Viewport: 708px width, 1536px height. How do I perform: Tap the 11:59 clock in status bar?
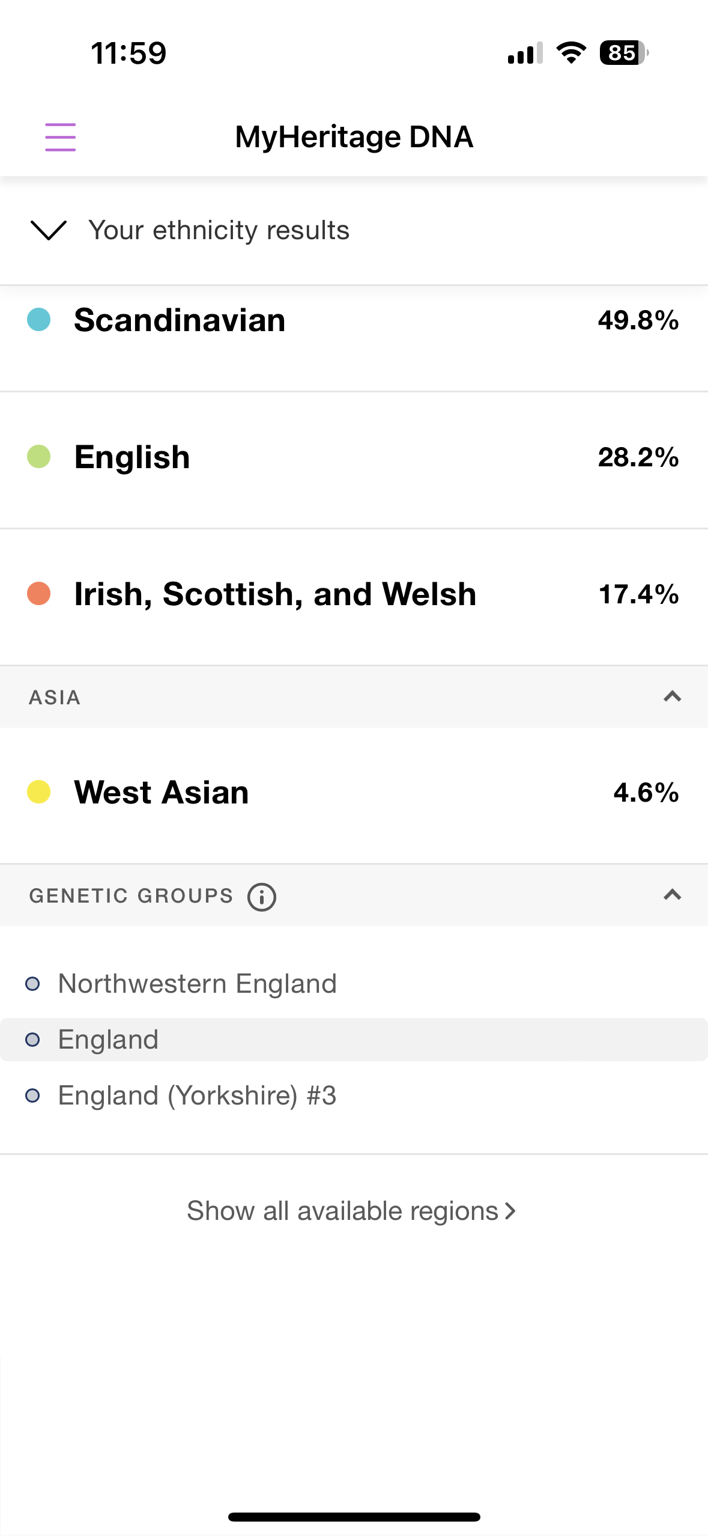click(x=129, y=53)
